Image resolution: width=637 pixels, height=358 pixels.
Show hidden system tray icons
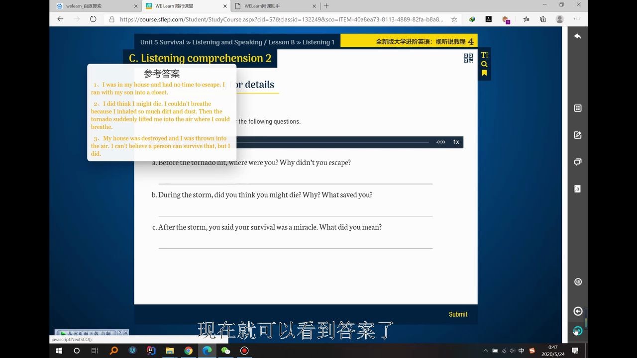(x=486, y=351)
